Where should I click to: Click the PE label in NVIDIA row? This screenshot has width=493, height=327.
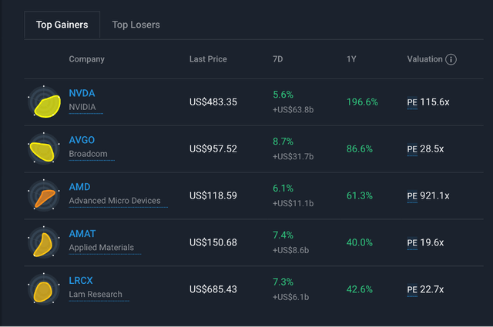pos(411,102)
